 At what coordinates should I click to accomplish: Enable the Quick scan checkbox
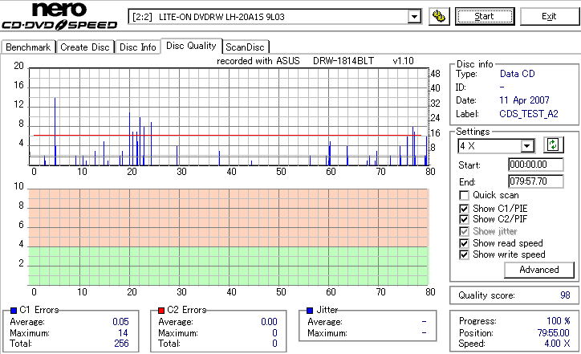[x=464, y=195]
